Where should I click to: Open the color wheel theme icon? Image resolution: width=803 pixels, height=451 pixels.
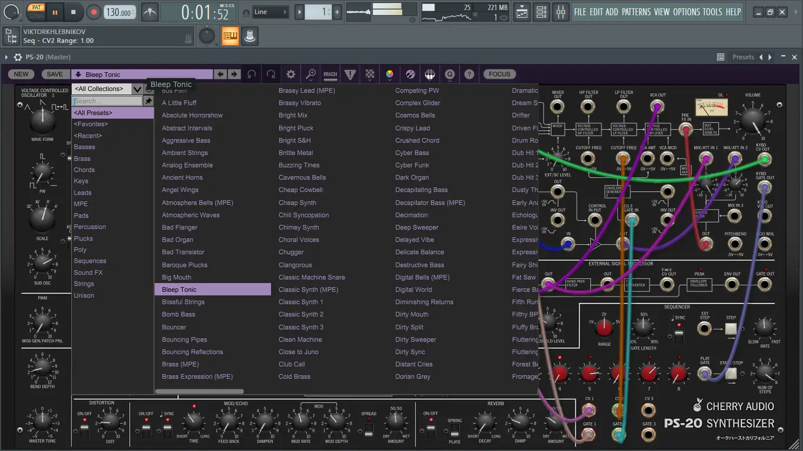(389, 75)
